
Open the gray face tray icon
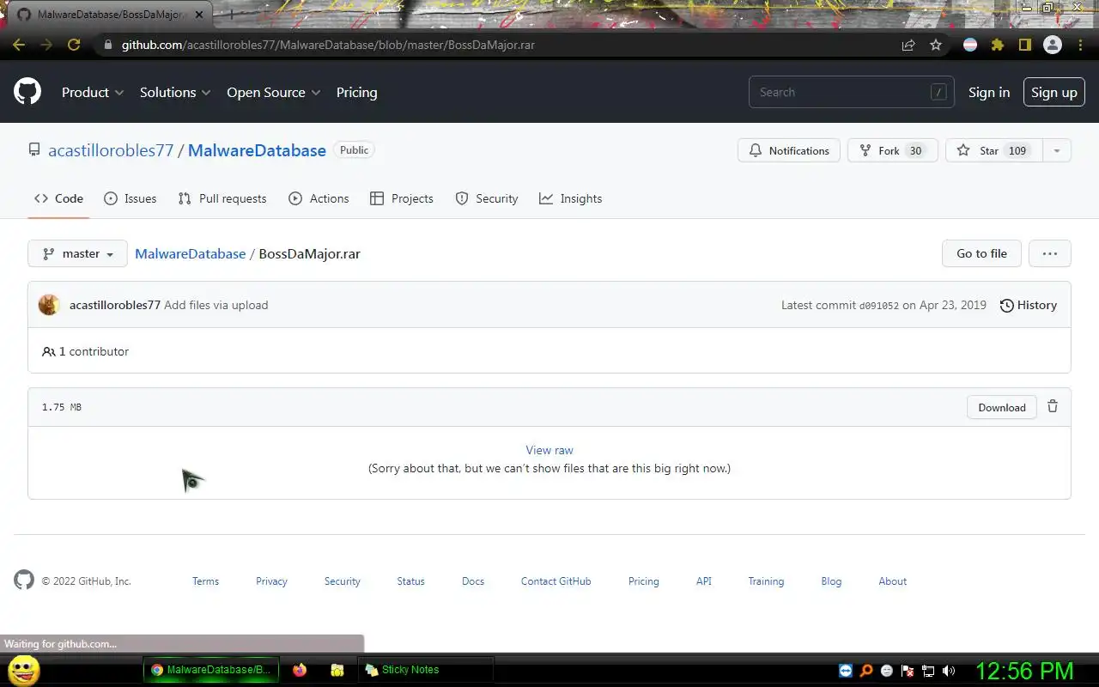(887, 671)
